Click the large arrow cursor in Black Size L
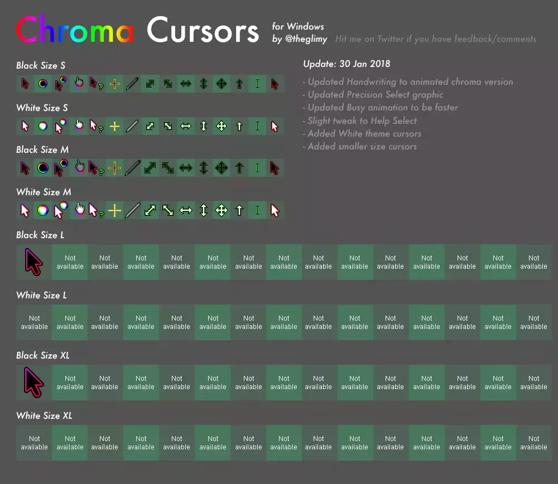Screen dimensions: 558x484 [x=33, y=261]
